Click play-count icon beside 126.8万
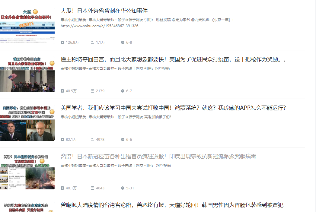The image size is (316, 212). (x=62, y=43)
